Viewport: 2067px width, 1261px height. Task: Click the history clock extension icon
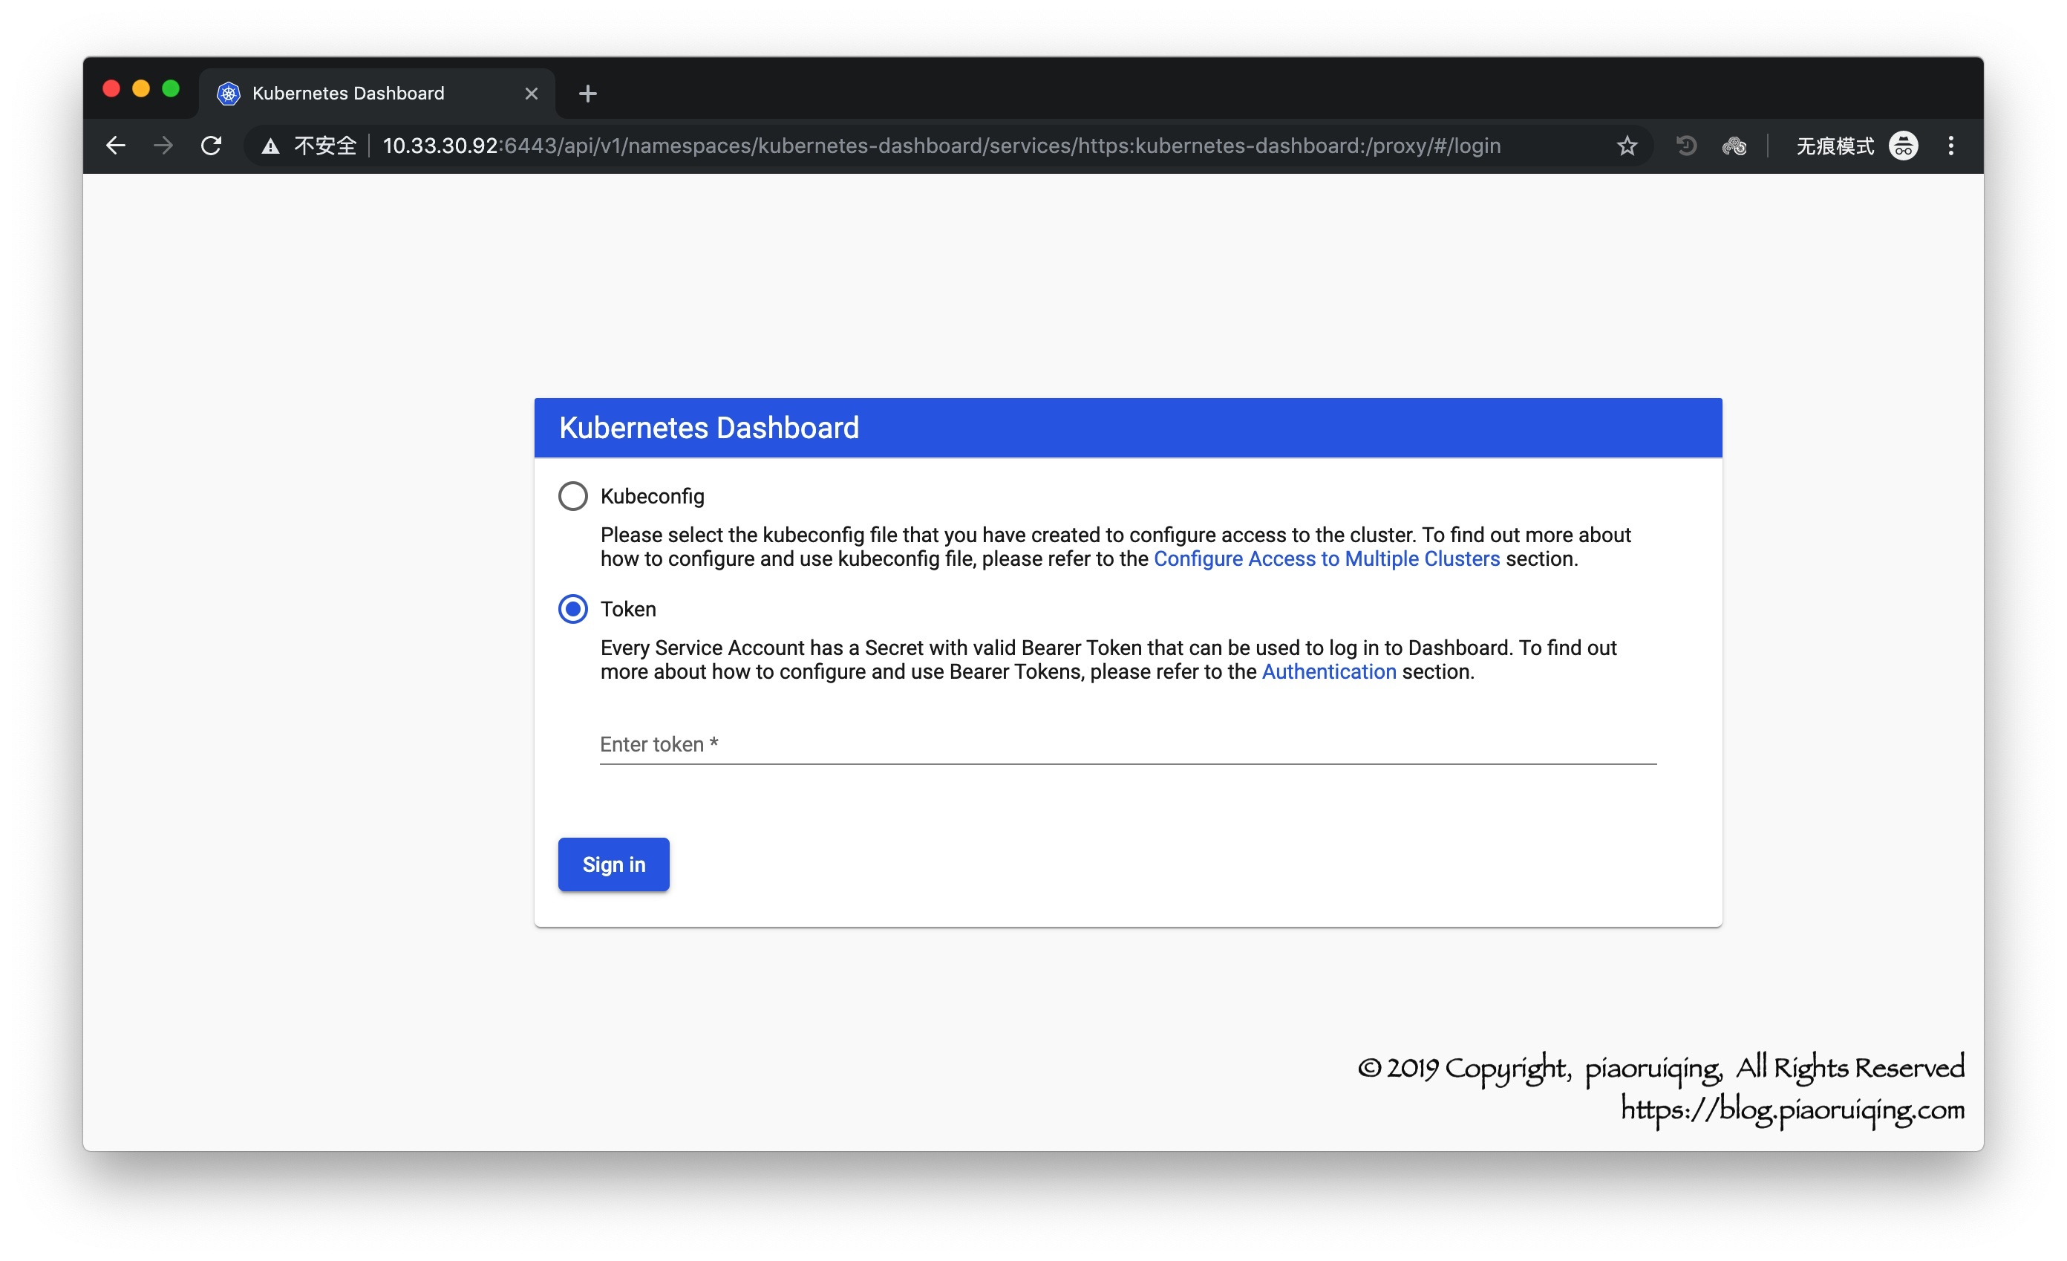click(1686, 146)
